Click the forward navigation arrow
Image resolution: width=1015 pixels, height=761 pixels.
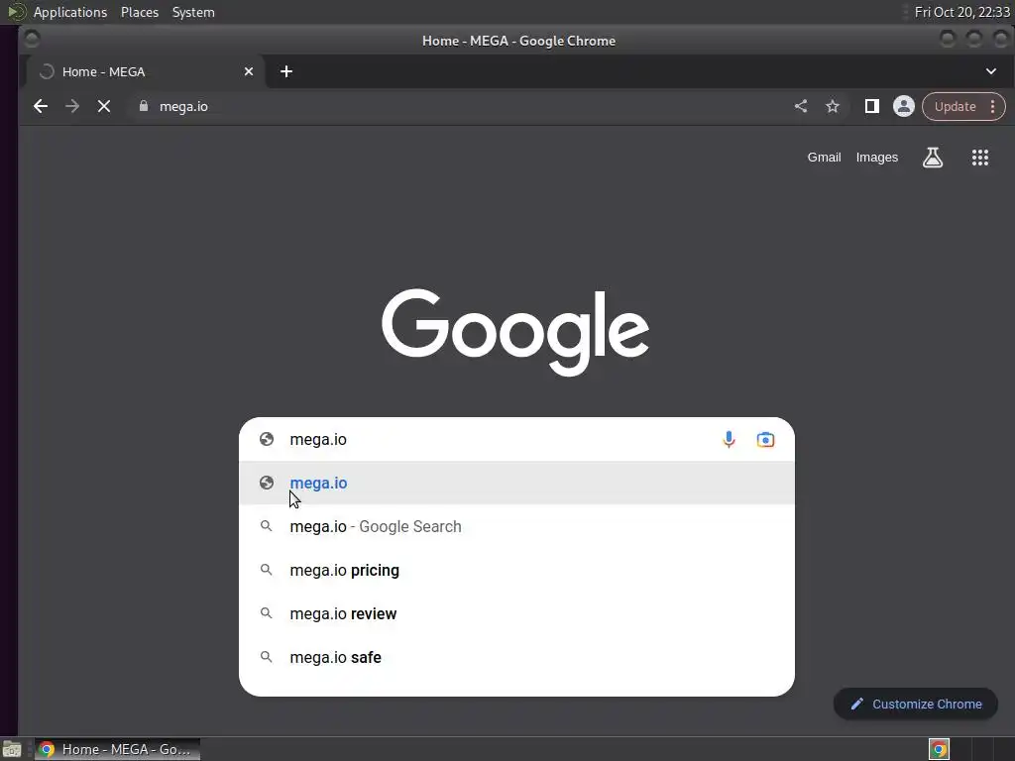(x=71, y=106)
